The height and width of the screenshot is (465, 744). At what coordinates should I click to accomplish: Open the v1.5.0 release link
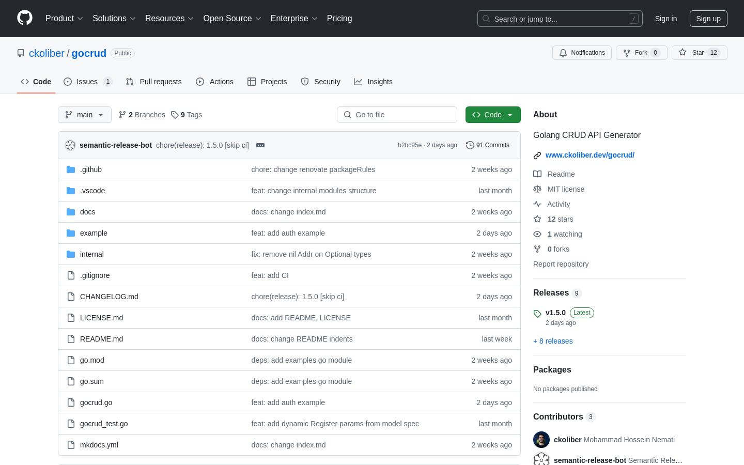pyautogui.click(x=555, y=313)
